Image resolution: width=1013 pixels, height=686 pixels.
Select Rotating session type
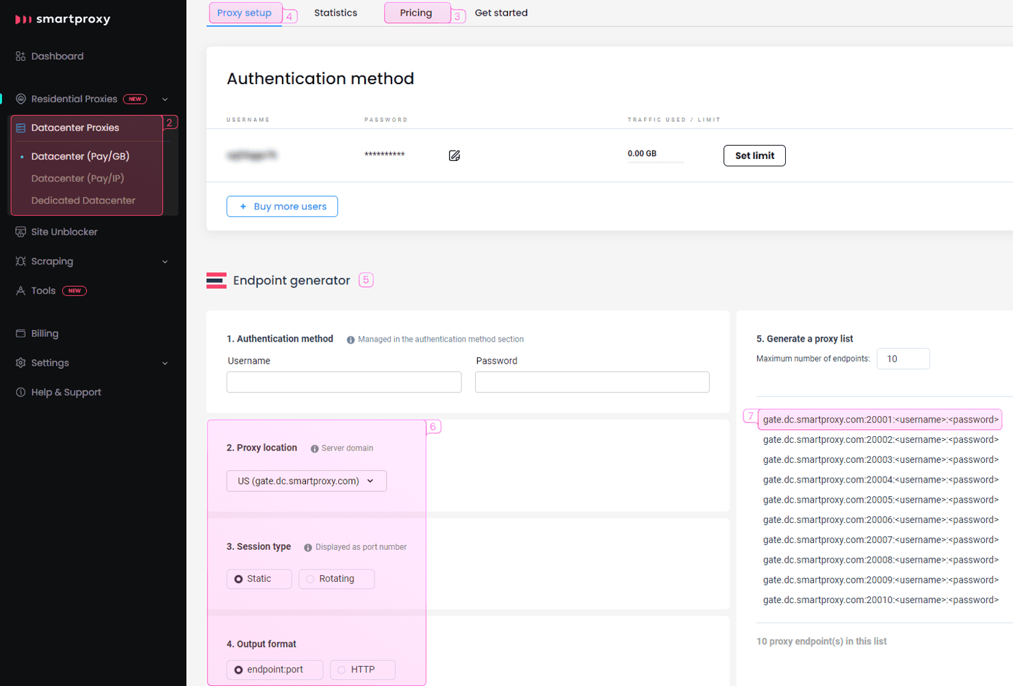pyautogui.click(x=337, y=579)
